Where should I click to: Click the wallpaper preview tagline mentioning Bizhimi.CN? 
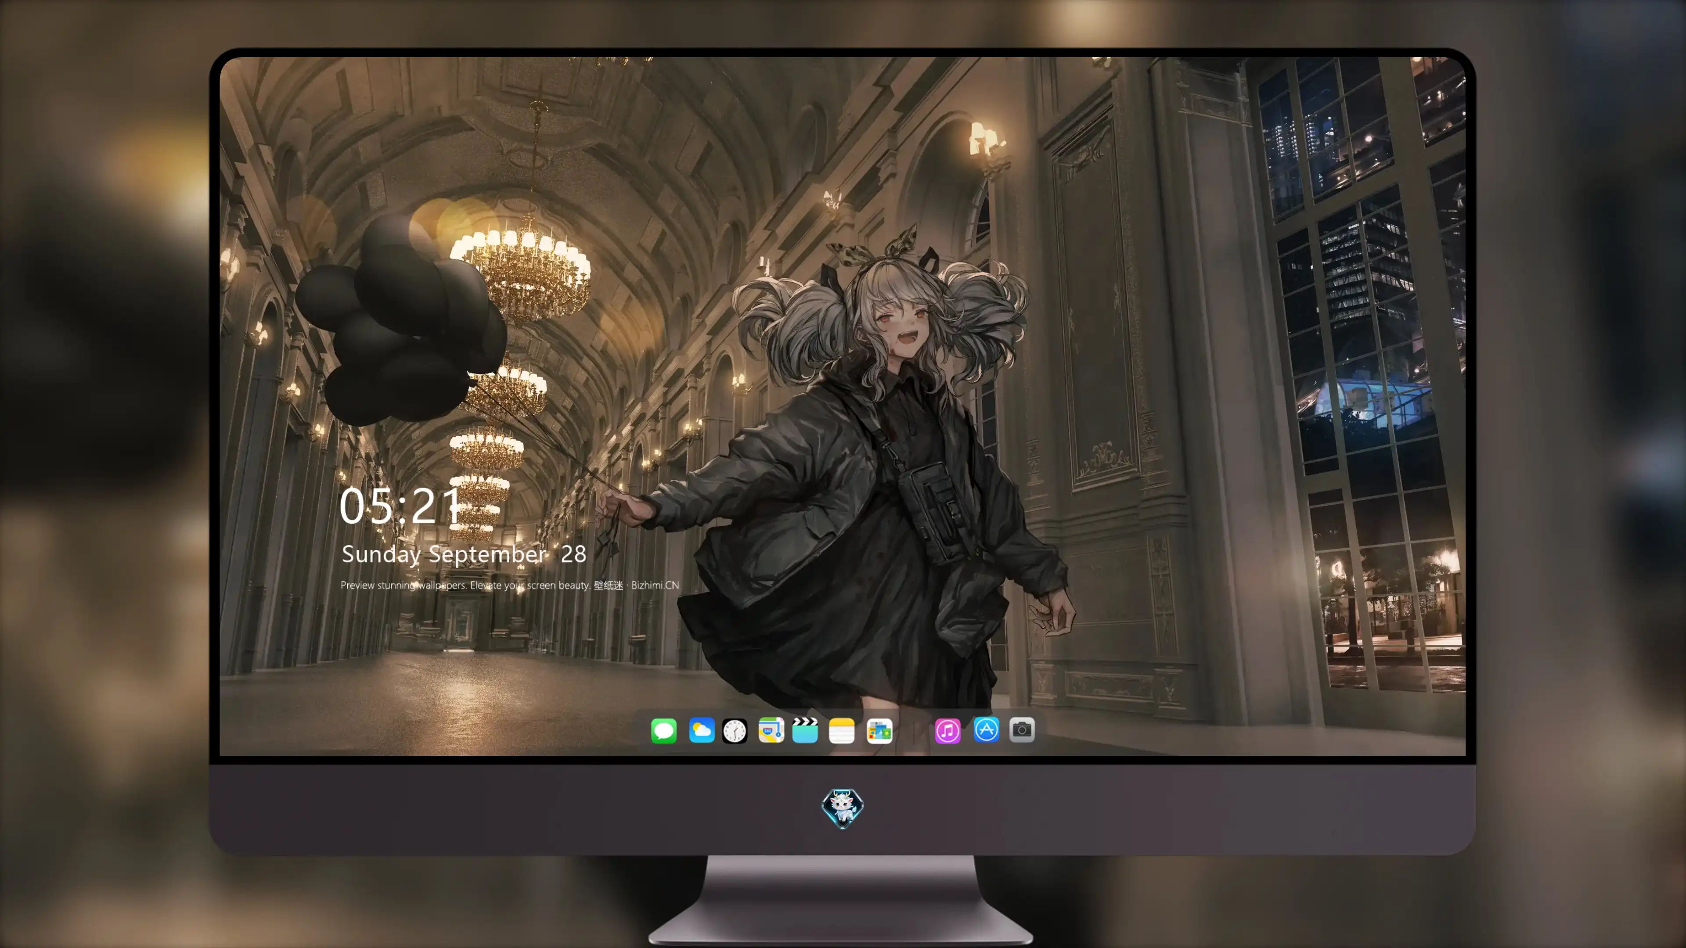510,585
